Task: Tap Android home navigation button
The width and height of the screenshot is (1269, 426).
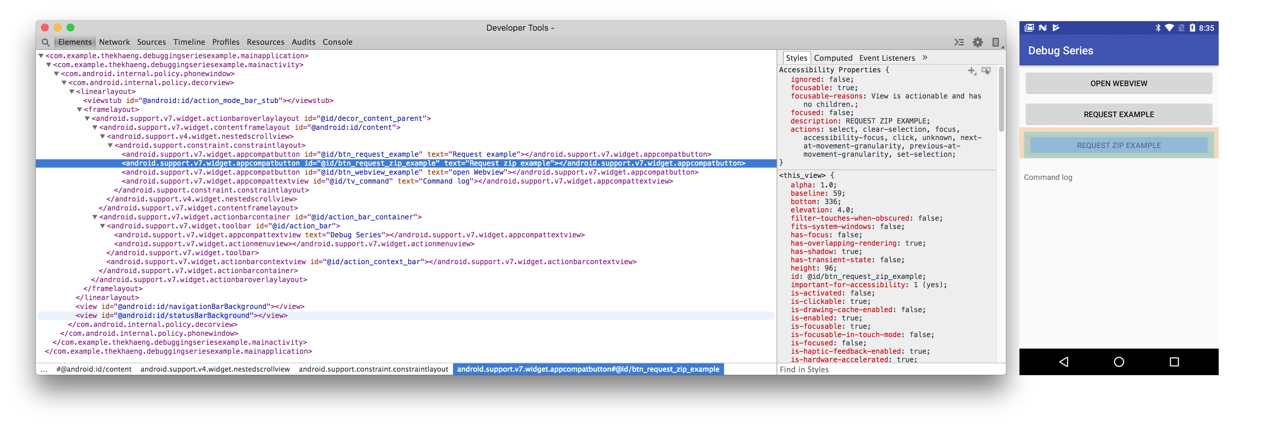Action: coord(1119,362)
